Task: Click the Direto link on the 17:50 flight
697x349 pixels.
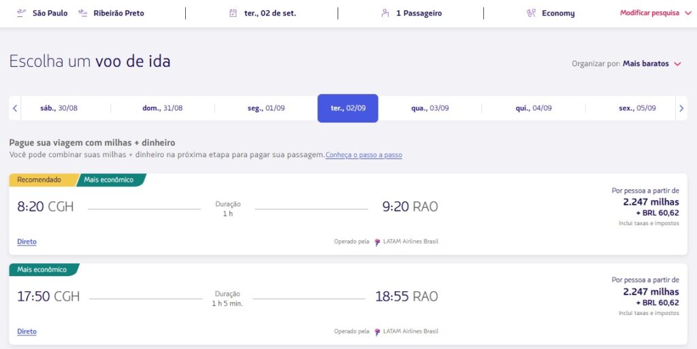Action: (27, 332)
